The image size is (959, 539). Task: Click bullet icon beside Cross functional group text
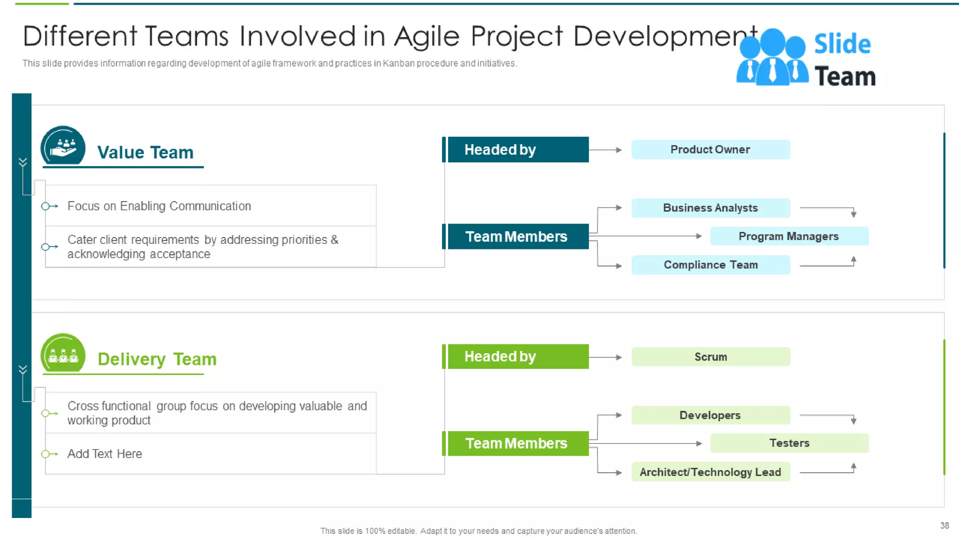[49, 413]
